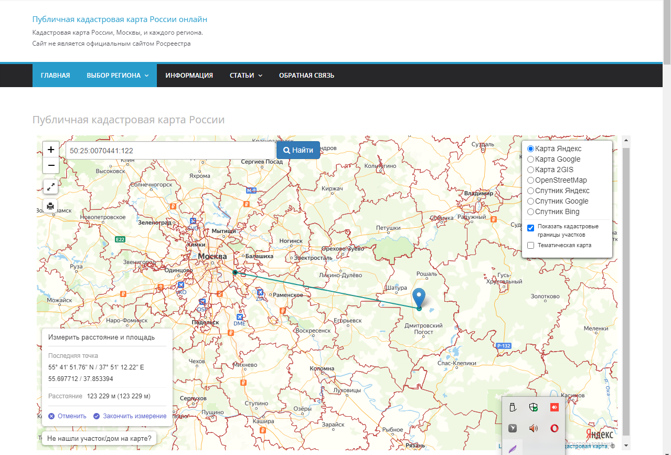Toggle fullscreen map view icon

[50, 186]
